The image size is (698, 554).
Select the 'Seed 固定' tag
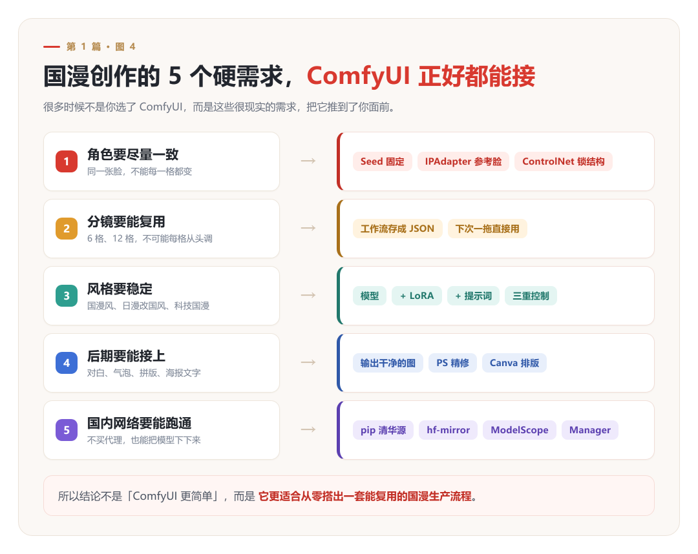pos(383,161)
